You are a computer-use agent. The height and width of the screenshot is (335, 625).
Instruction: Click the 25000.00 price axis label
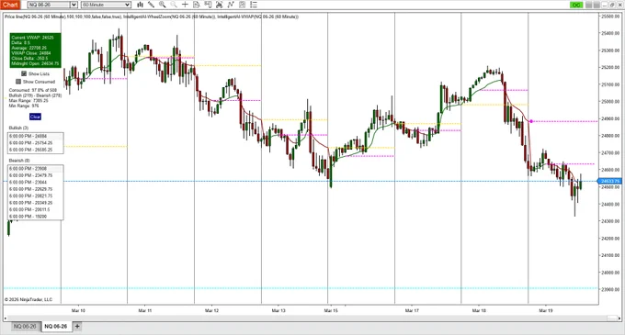click(610, 102)
